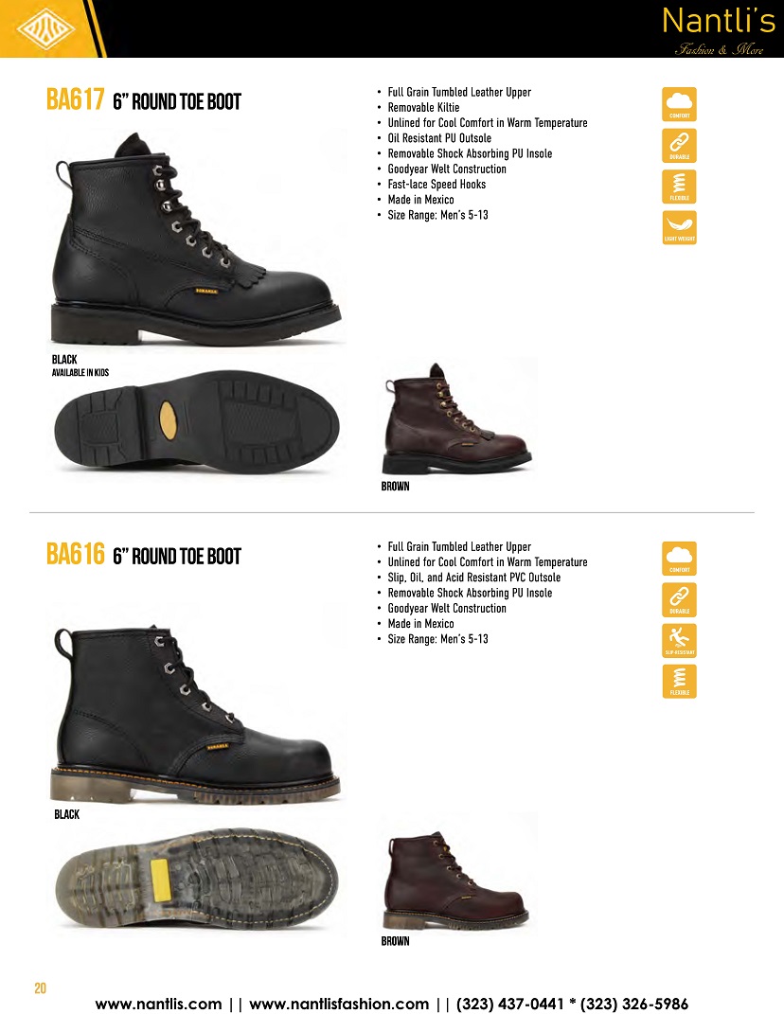Click the BA616 Flexible spring icon

pos(679,682)
